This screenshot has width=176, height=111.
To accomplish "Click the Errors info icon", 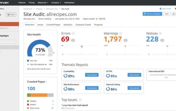I will [73, 33].
